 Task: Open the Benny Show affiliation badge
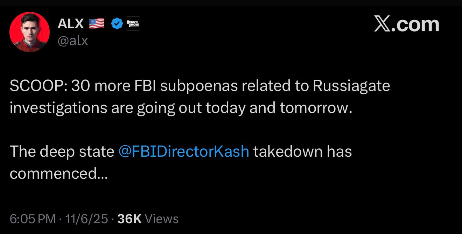click(x=133, y=23)
